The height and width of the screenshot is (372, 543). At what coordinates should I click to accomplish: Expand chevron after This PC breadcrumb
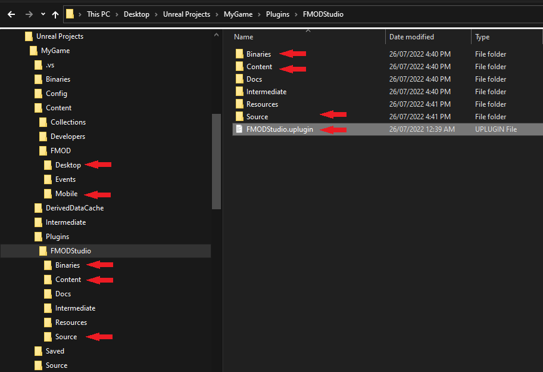click(117, 14)
